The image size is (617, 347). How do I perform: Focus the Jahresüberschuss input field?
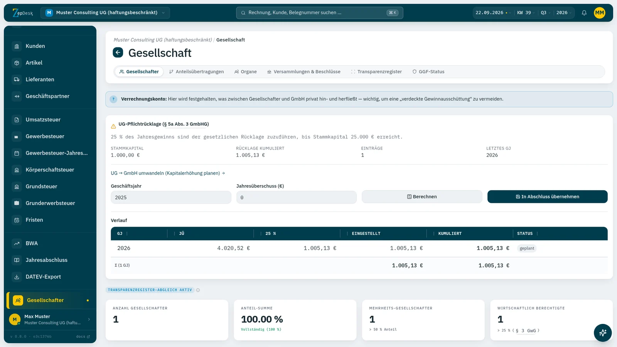[297, 197]
